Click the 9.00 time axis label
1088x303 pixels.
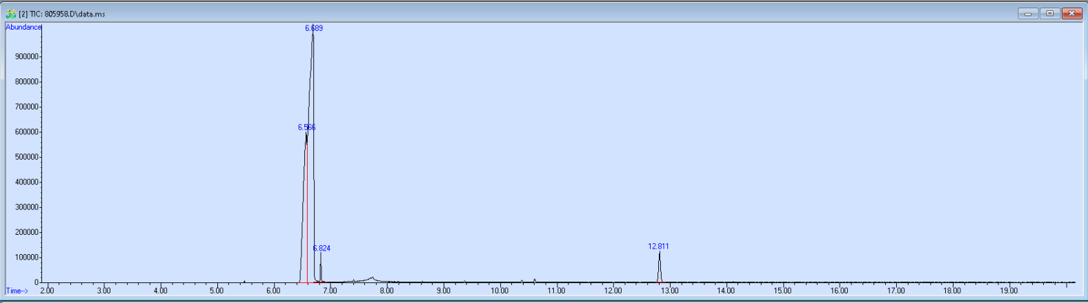pos(443,291)
